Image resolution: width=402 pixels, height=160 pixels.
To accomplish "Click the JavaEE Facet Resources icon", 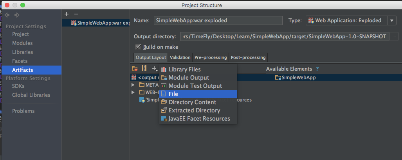I will tap(164, 119).
